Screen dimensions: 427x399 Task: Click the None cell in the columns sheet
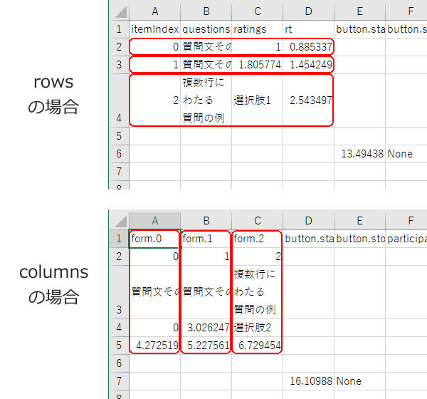tap(359, 381)
